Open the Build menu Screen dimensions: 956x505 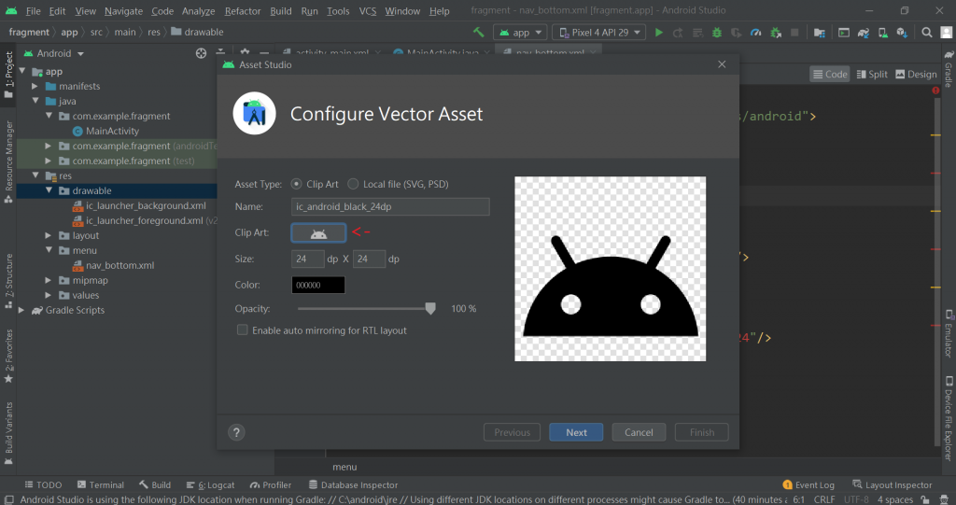click(x=280, y=11)
